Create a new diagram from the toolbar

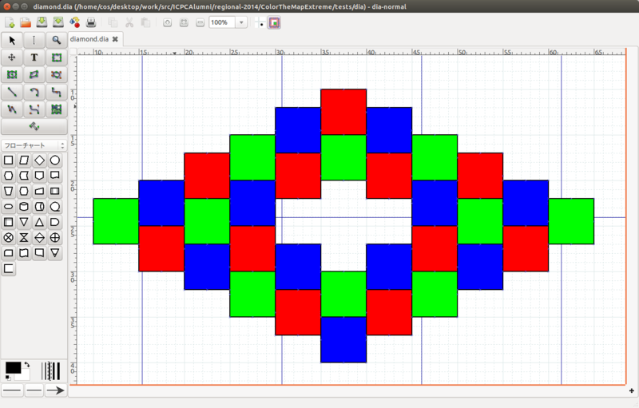[10, 22]
